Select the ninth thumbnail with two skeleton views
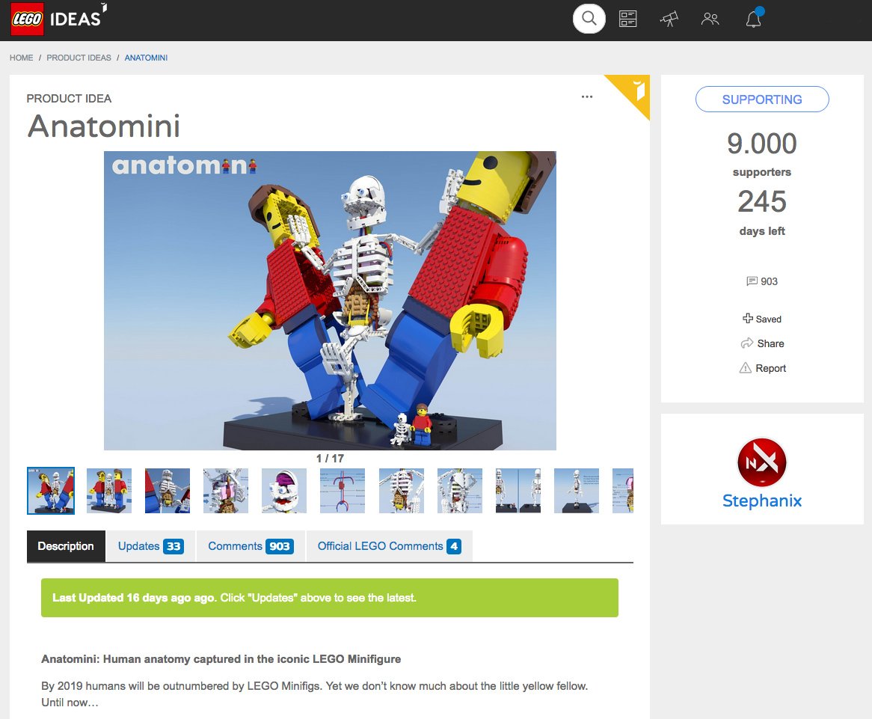The height and width of the screenshot is (719, 872). click(x=518, y=490)
